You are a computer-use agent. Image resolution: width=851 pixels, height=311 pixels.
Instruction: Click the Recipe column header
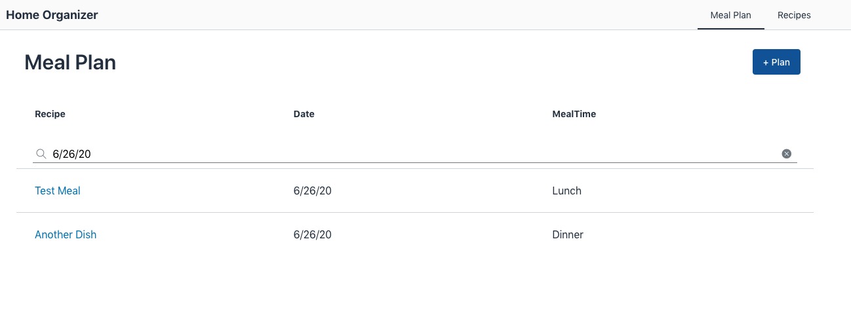[50, 114]
